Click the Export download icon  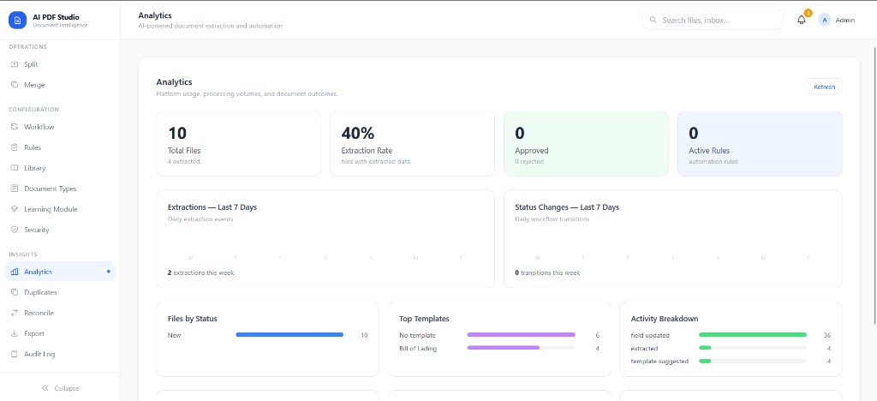[x=15, y=334]
